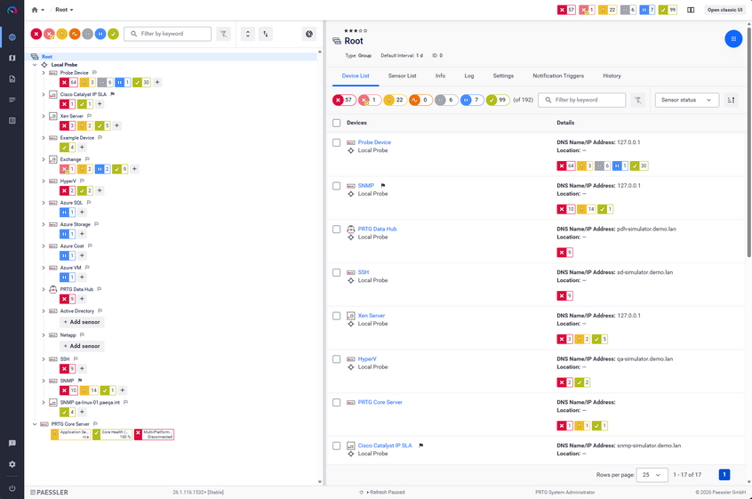Open the feedback chat icon in sidebar

12,443
